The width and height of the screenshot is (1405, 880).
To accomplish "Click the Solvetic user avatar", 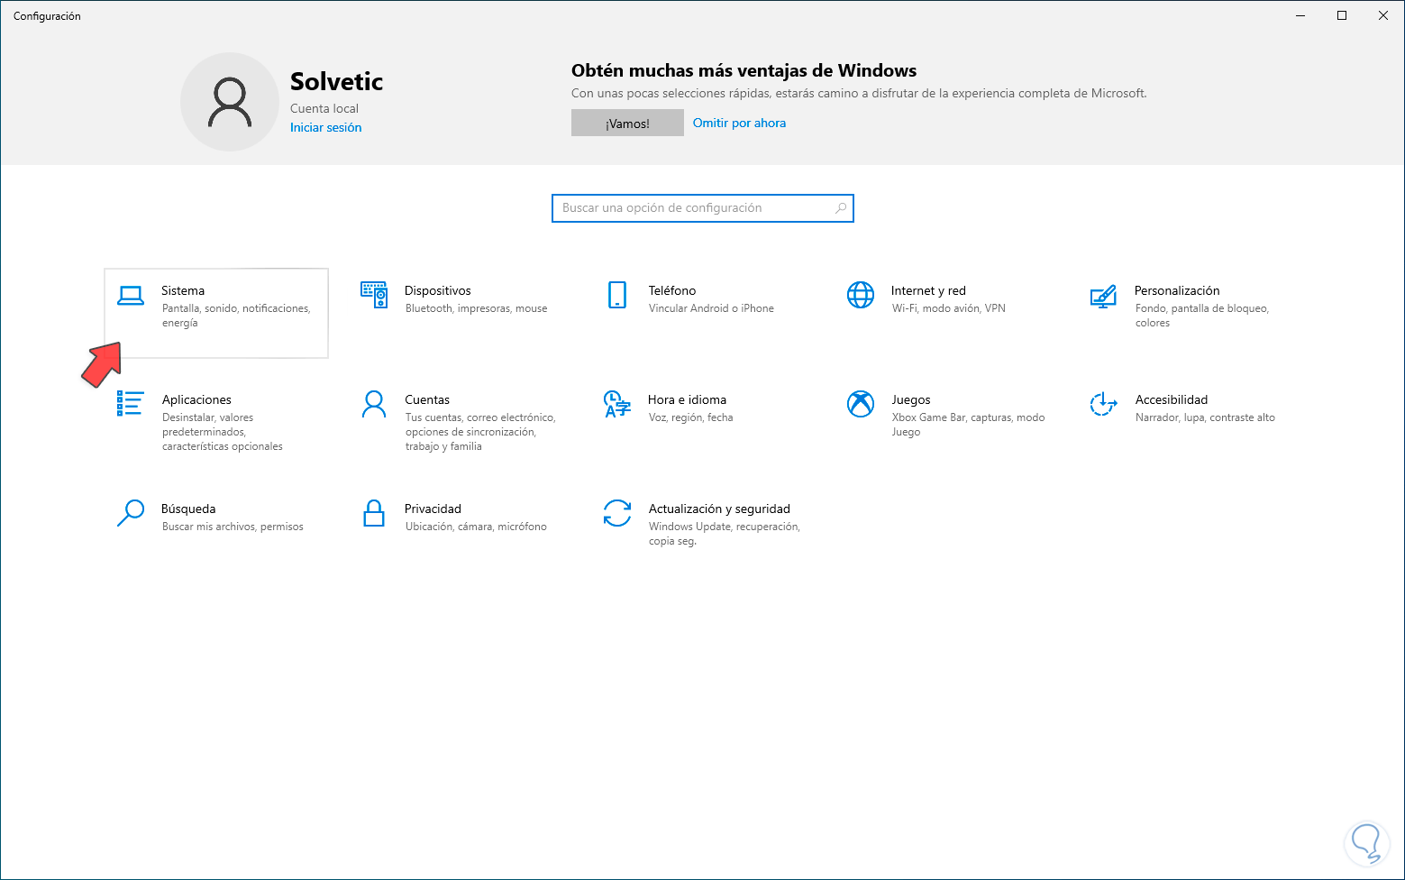I will [230, 102].
